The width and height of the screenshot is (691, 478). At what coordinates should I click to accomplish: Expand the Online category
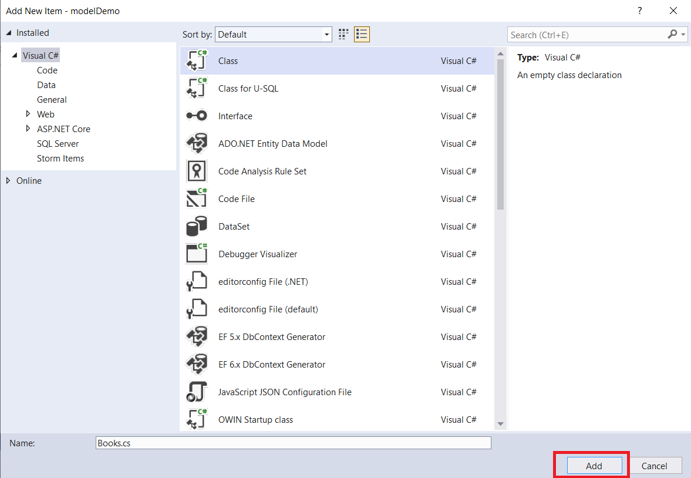pos(8,181)
